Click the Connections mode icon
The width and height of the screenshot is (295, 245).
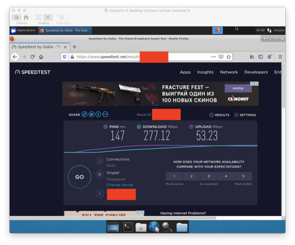tap(100, 161)
